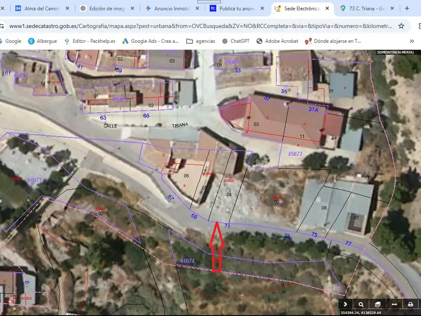Expand the agencias bookmarks folder
The height and width of the screenshot is (316, 421).
[x=201, y=41]
